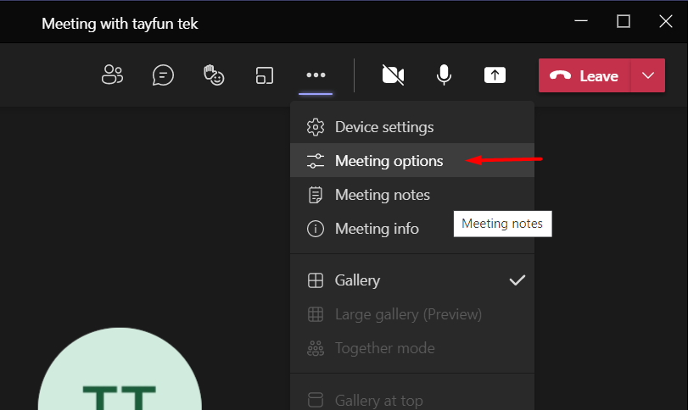Mute the microphone
The height and width of the screenshot is (410, 688).
(x=444, y=75)
